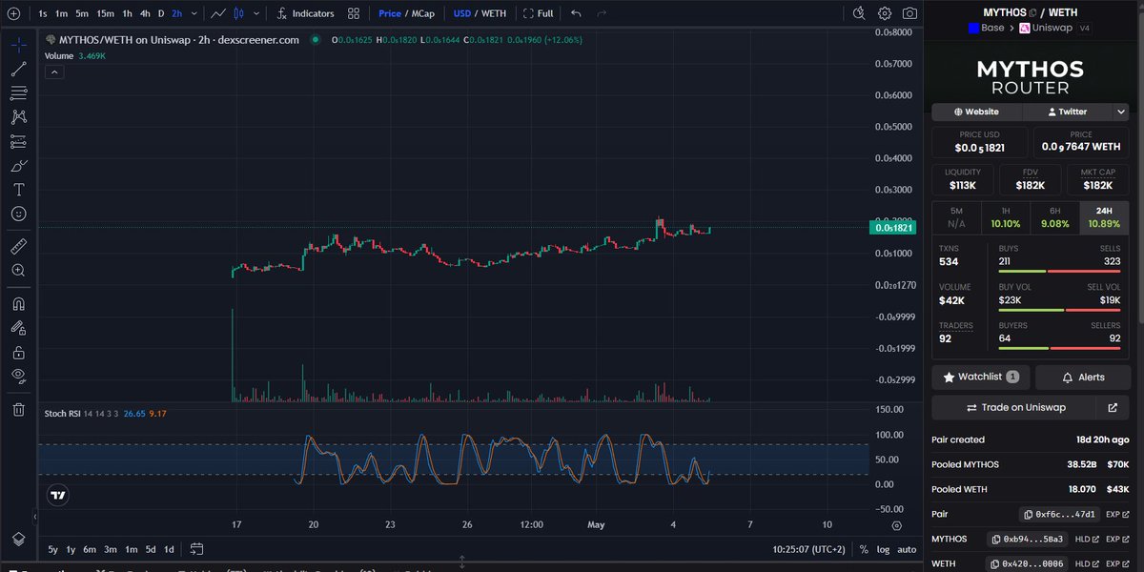Collapse the indicator legend chevron

coord(54,71)
